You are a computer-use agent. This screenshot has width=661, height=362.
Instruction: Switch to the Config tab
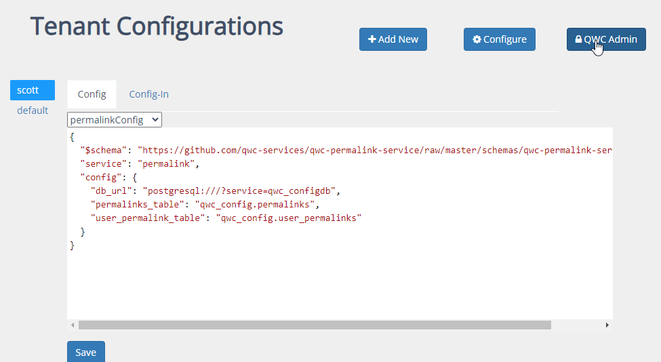coord(92,94)
